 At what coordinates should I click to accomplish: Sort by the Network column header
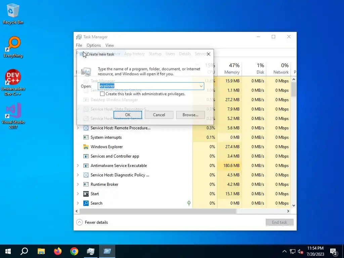tap(278, 69)
